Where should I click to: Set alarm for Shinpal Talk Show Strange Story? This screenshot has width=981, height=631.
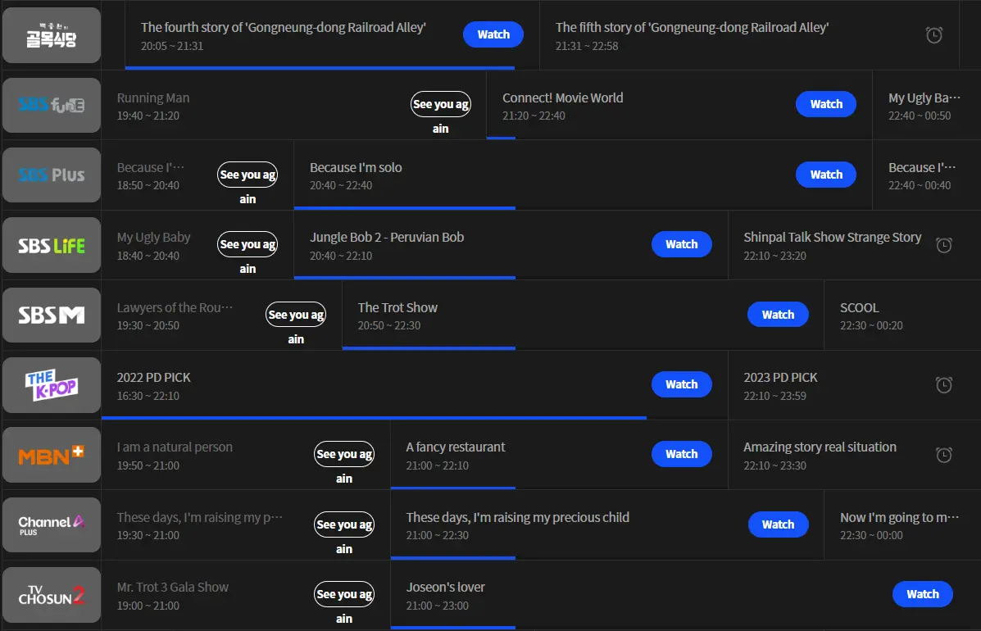tap(943, 245)
